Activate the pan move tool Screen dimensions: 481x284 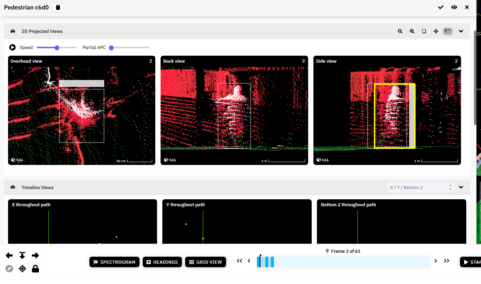(x=436, y=31)
